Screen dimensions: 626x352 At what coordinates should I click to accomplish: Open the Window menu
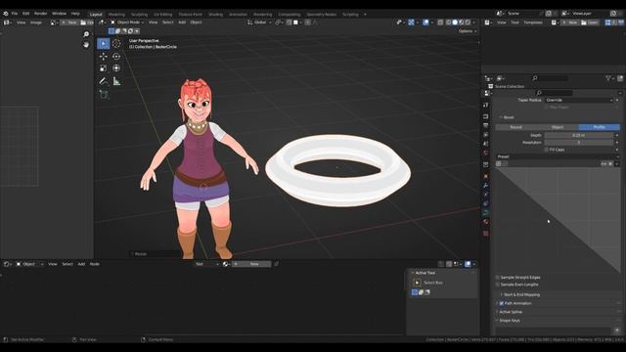pyautogui.click(x=59, y=14)
